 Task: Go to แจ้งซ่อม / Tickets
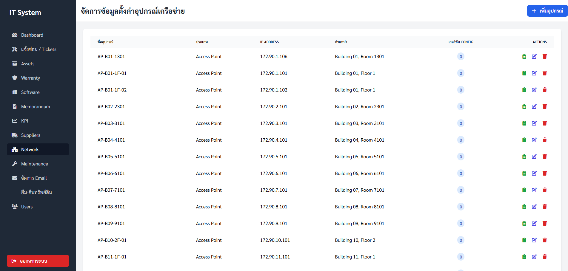click(38, 49)
